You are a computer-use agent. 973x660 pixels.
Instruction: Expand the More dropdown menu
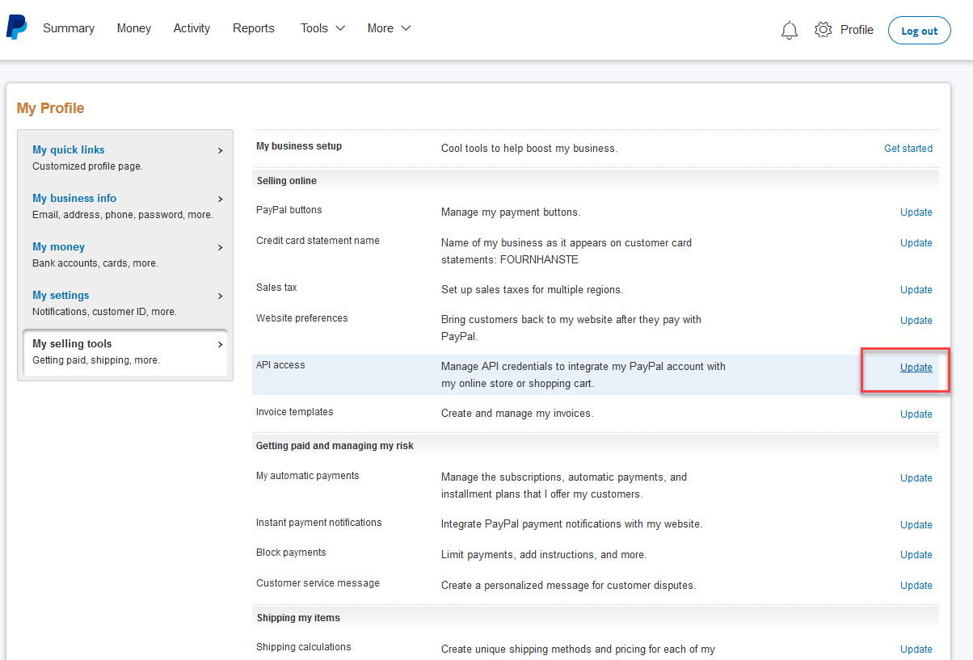[389, 28]
